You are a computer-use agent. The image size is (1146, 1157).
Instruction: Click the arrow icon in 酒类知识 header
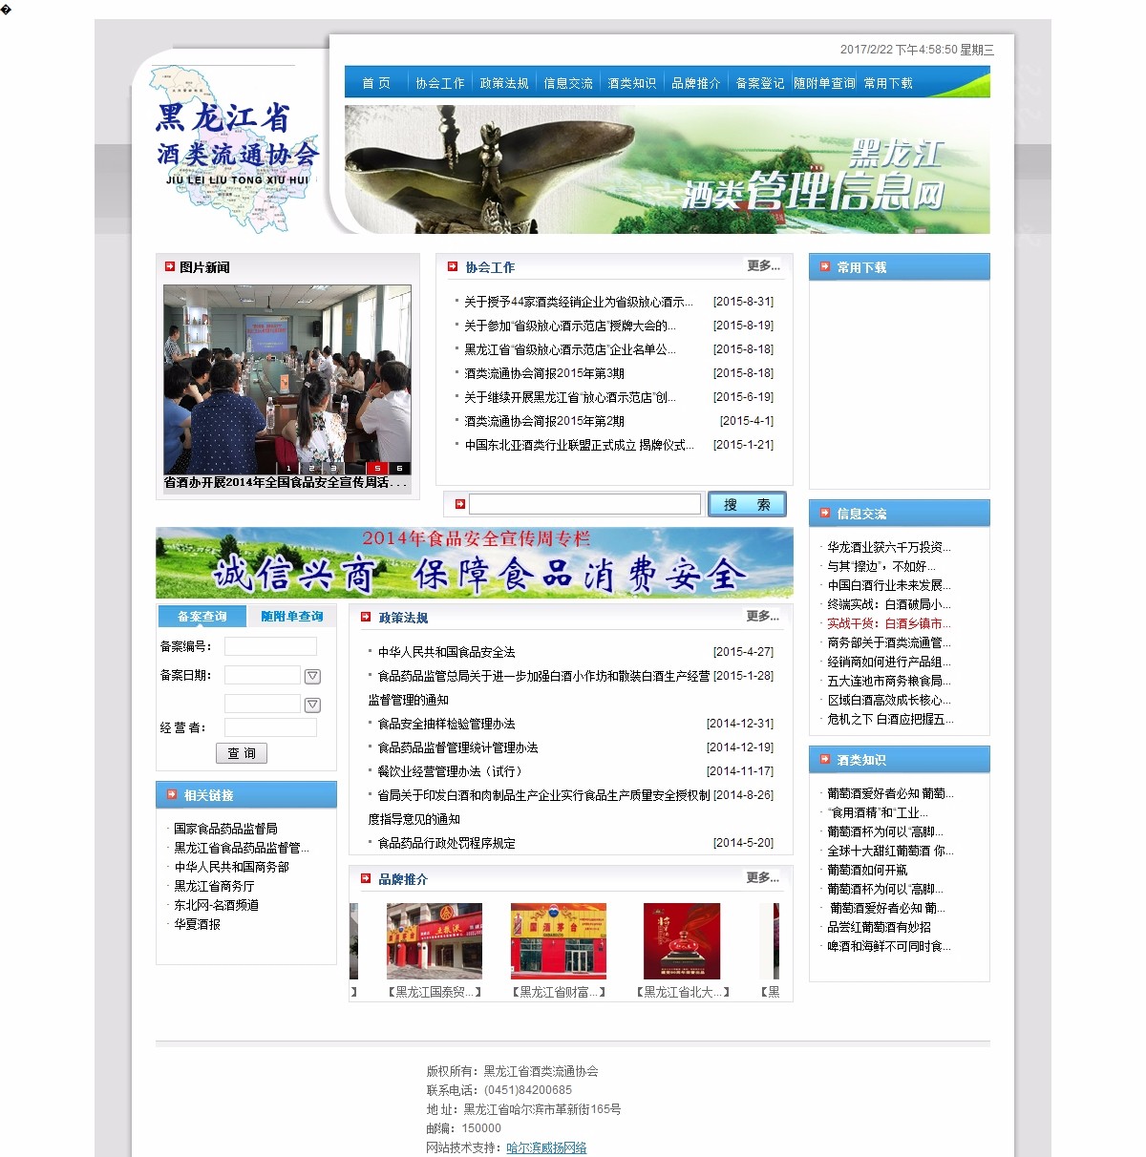[823, 760]
